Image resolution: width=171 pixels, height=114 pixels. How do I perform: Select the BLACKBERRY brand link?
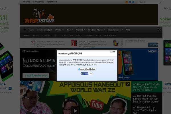pyautogui.click(x=110, y=36)
